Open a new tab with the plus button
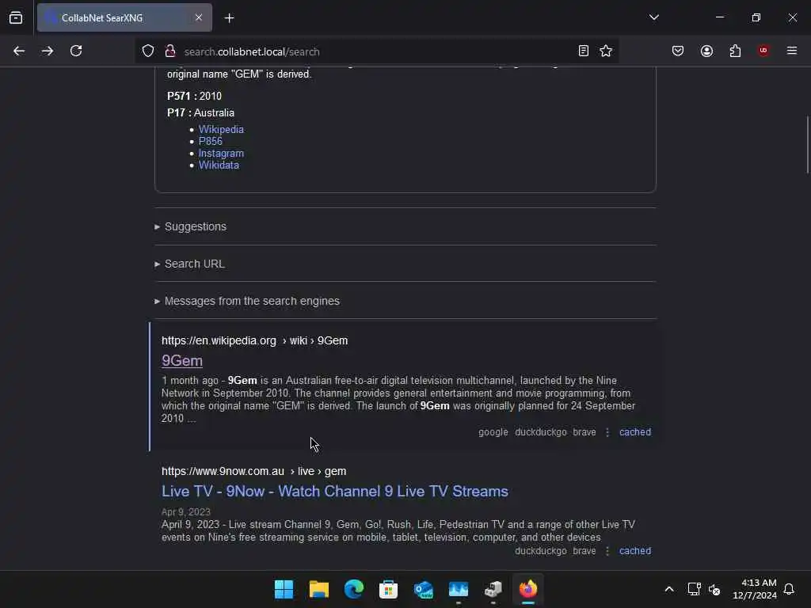The height and width of the screenshot is (608, 811). pyautogui.click(x=229, y=18)
